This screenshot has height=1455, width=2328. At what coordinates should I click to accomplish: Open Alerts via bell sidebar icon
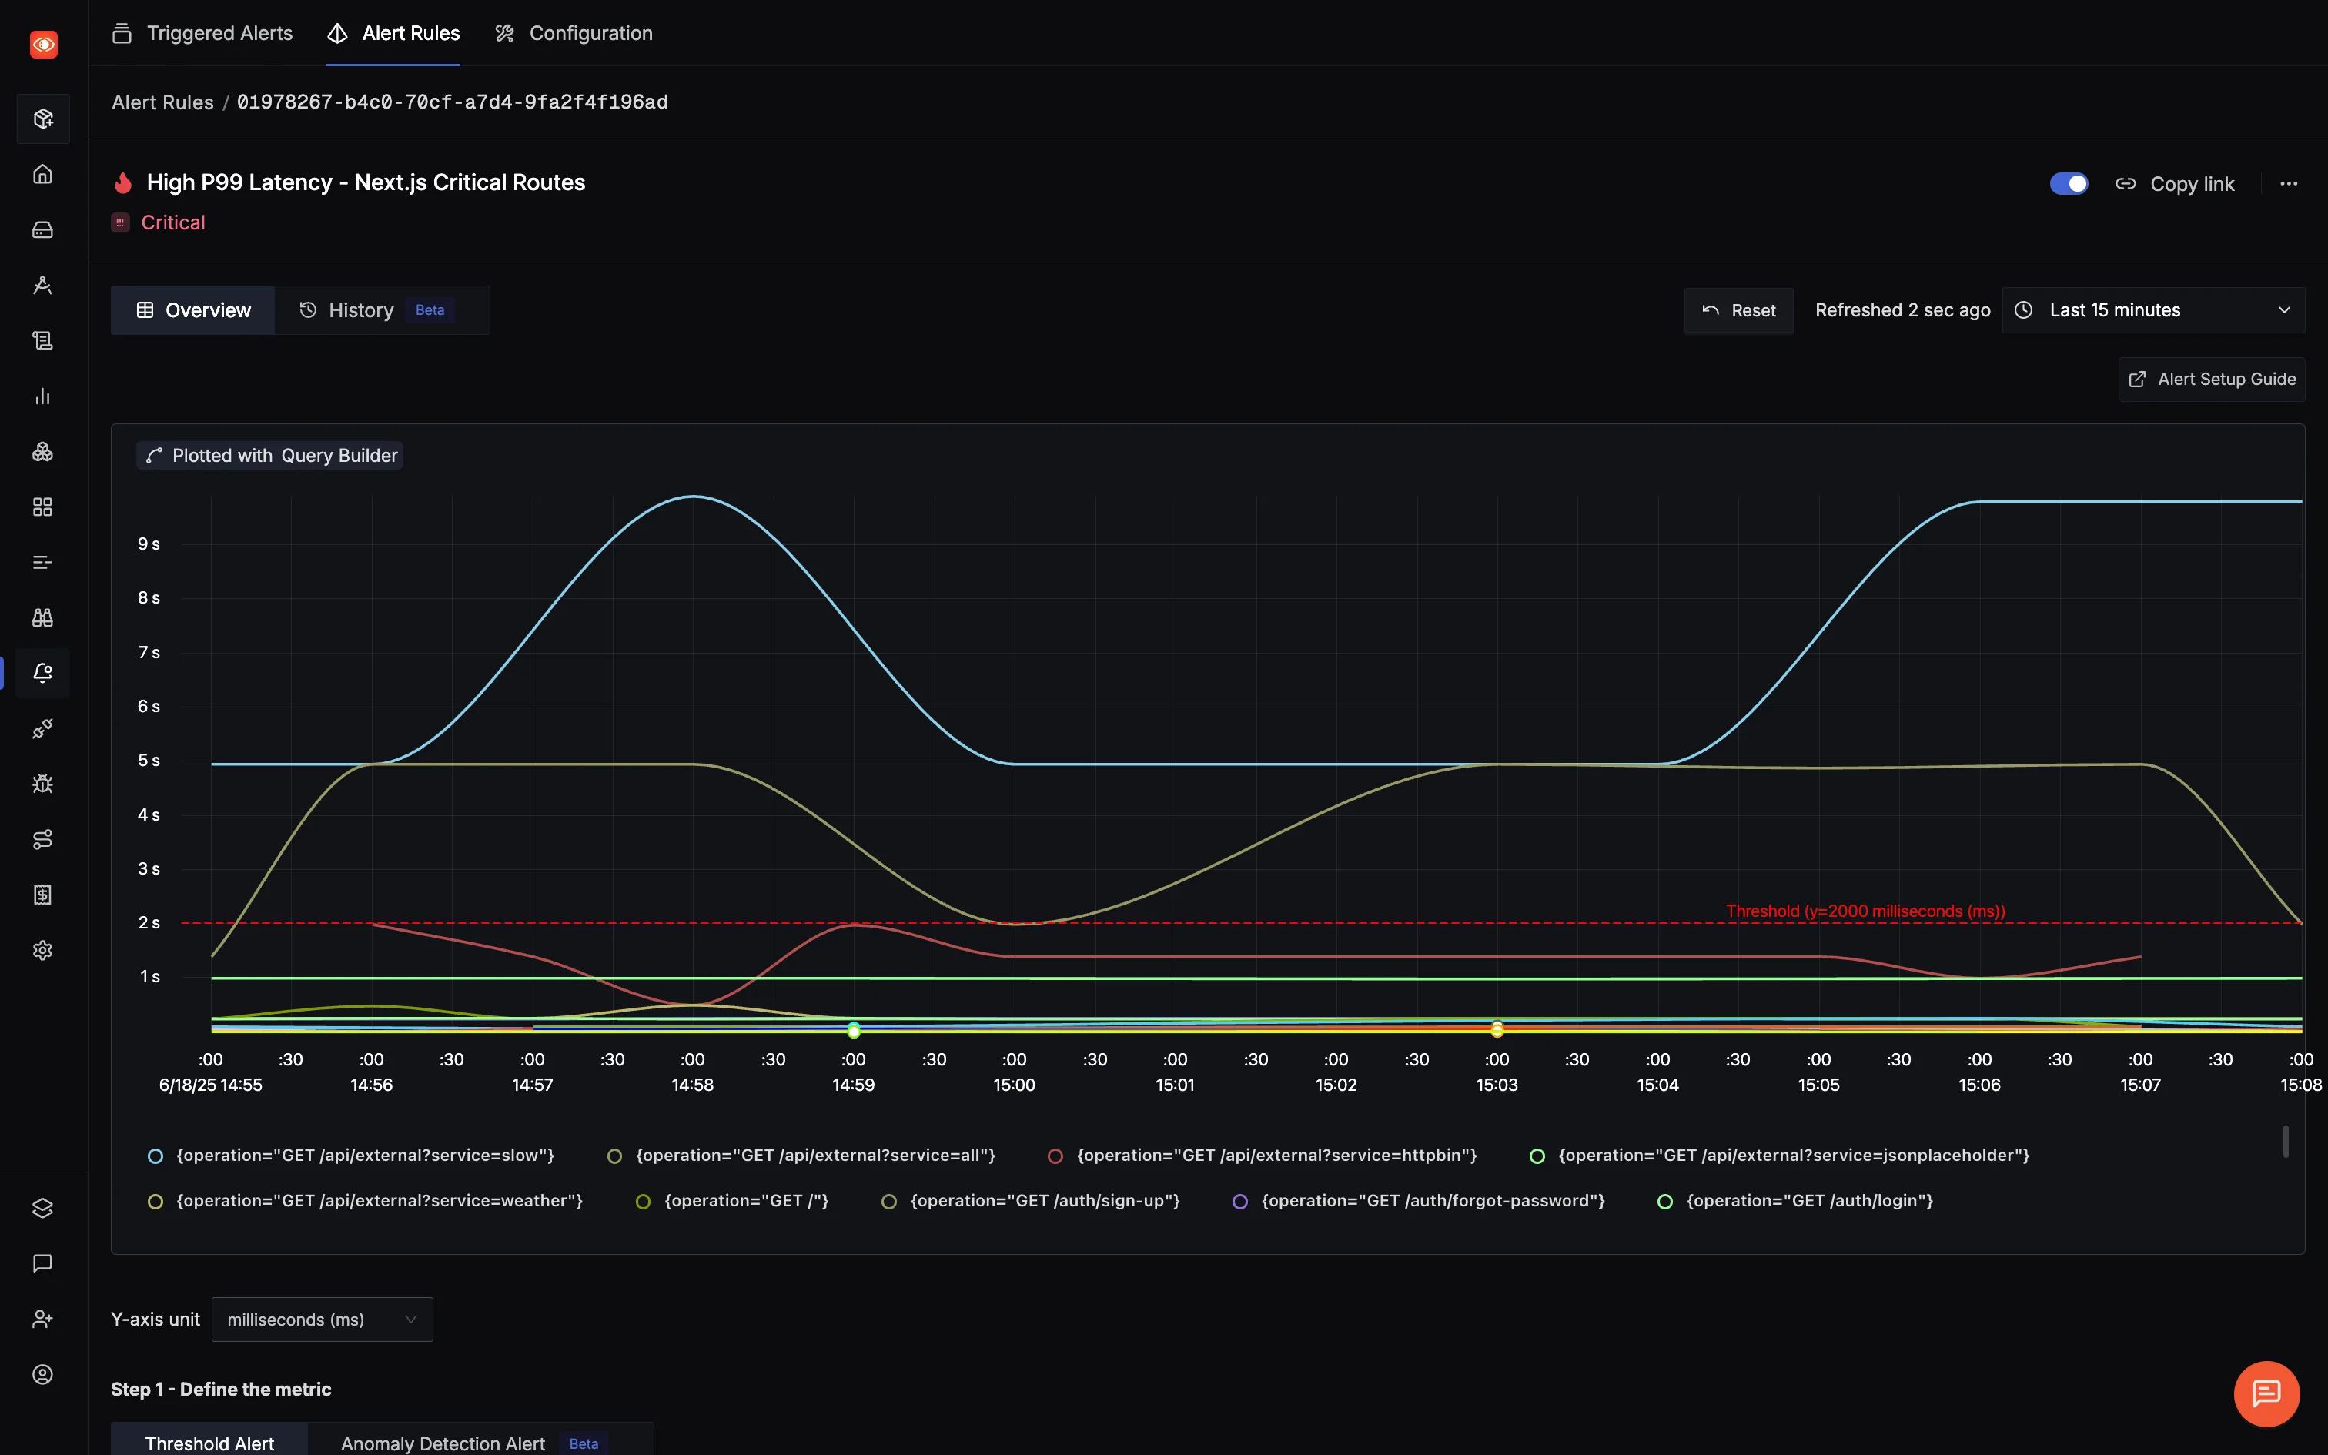pos(42,674)
